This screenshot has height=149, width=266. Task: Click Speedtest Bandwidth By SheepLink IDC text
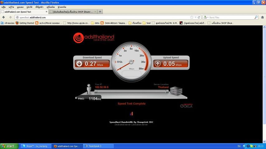point(131,122)
